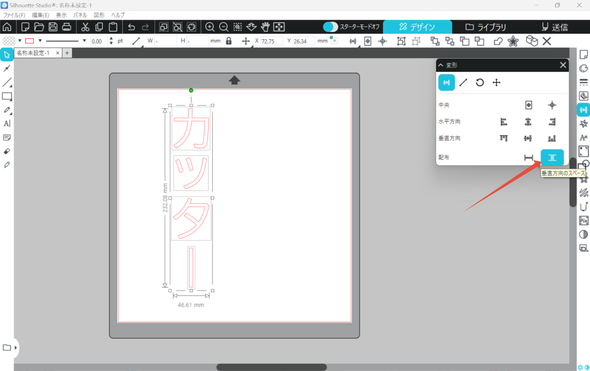590x371 pixels.
Task: Click the Group icon in toolbar
Action: click(x=401, y=41)
